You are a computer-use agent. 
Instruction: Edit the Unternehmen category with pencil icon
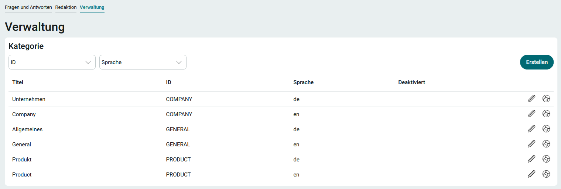click(531, 99)
